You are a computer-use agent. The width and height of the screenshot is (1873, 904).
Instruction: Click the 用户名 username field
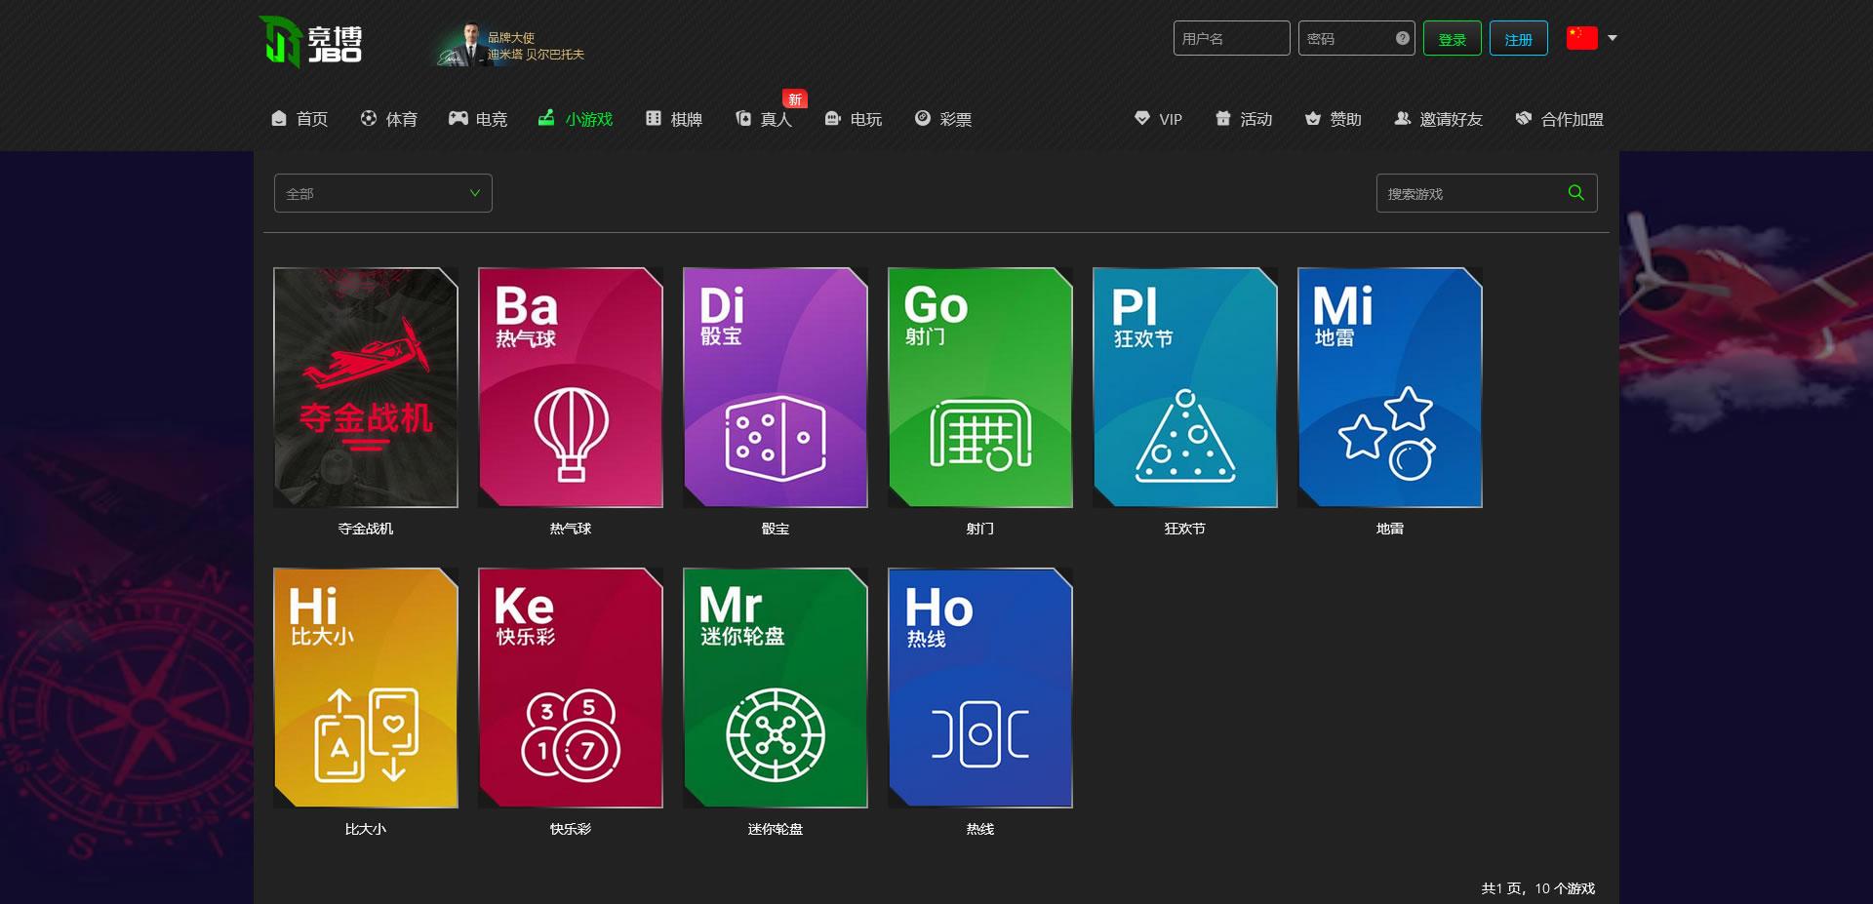[x=1231, y=38]
